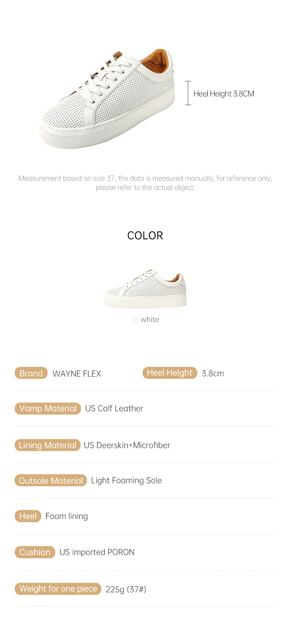Click the Cushion badge

35,552
